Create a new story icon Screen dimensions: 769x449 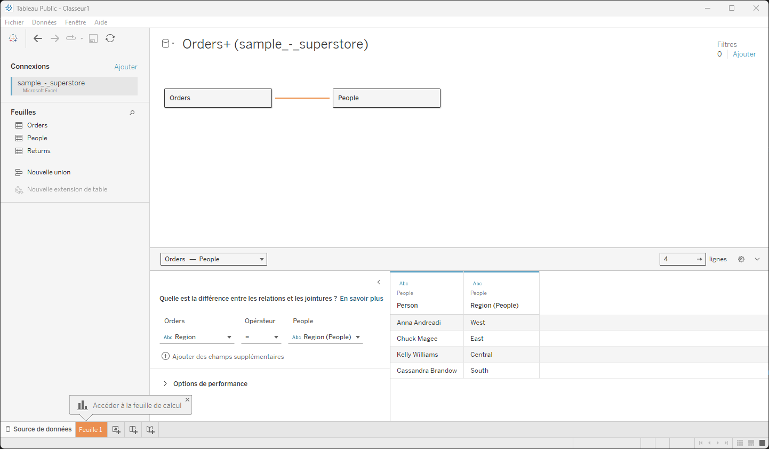pos(150,430)
